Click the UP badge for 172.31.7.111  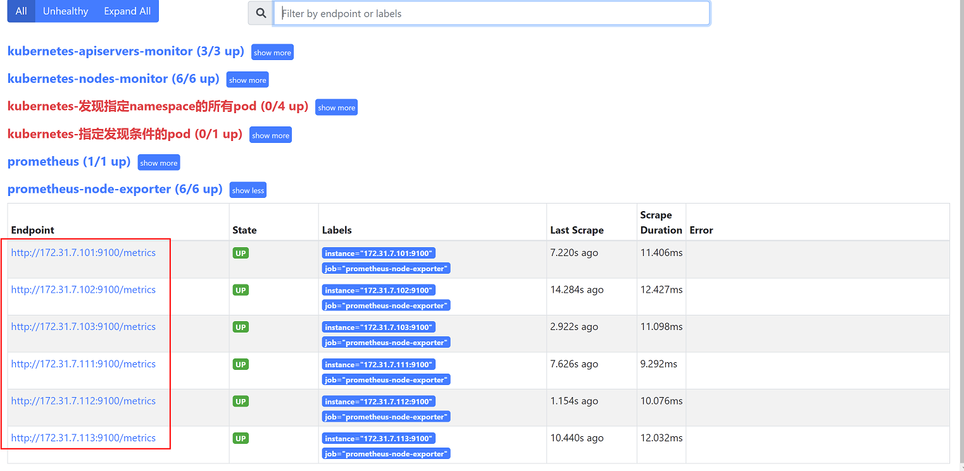pos(241,364)
